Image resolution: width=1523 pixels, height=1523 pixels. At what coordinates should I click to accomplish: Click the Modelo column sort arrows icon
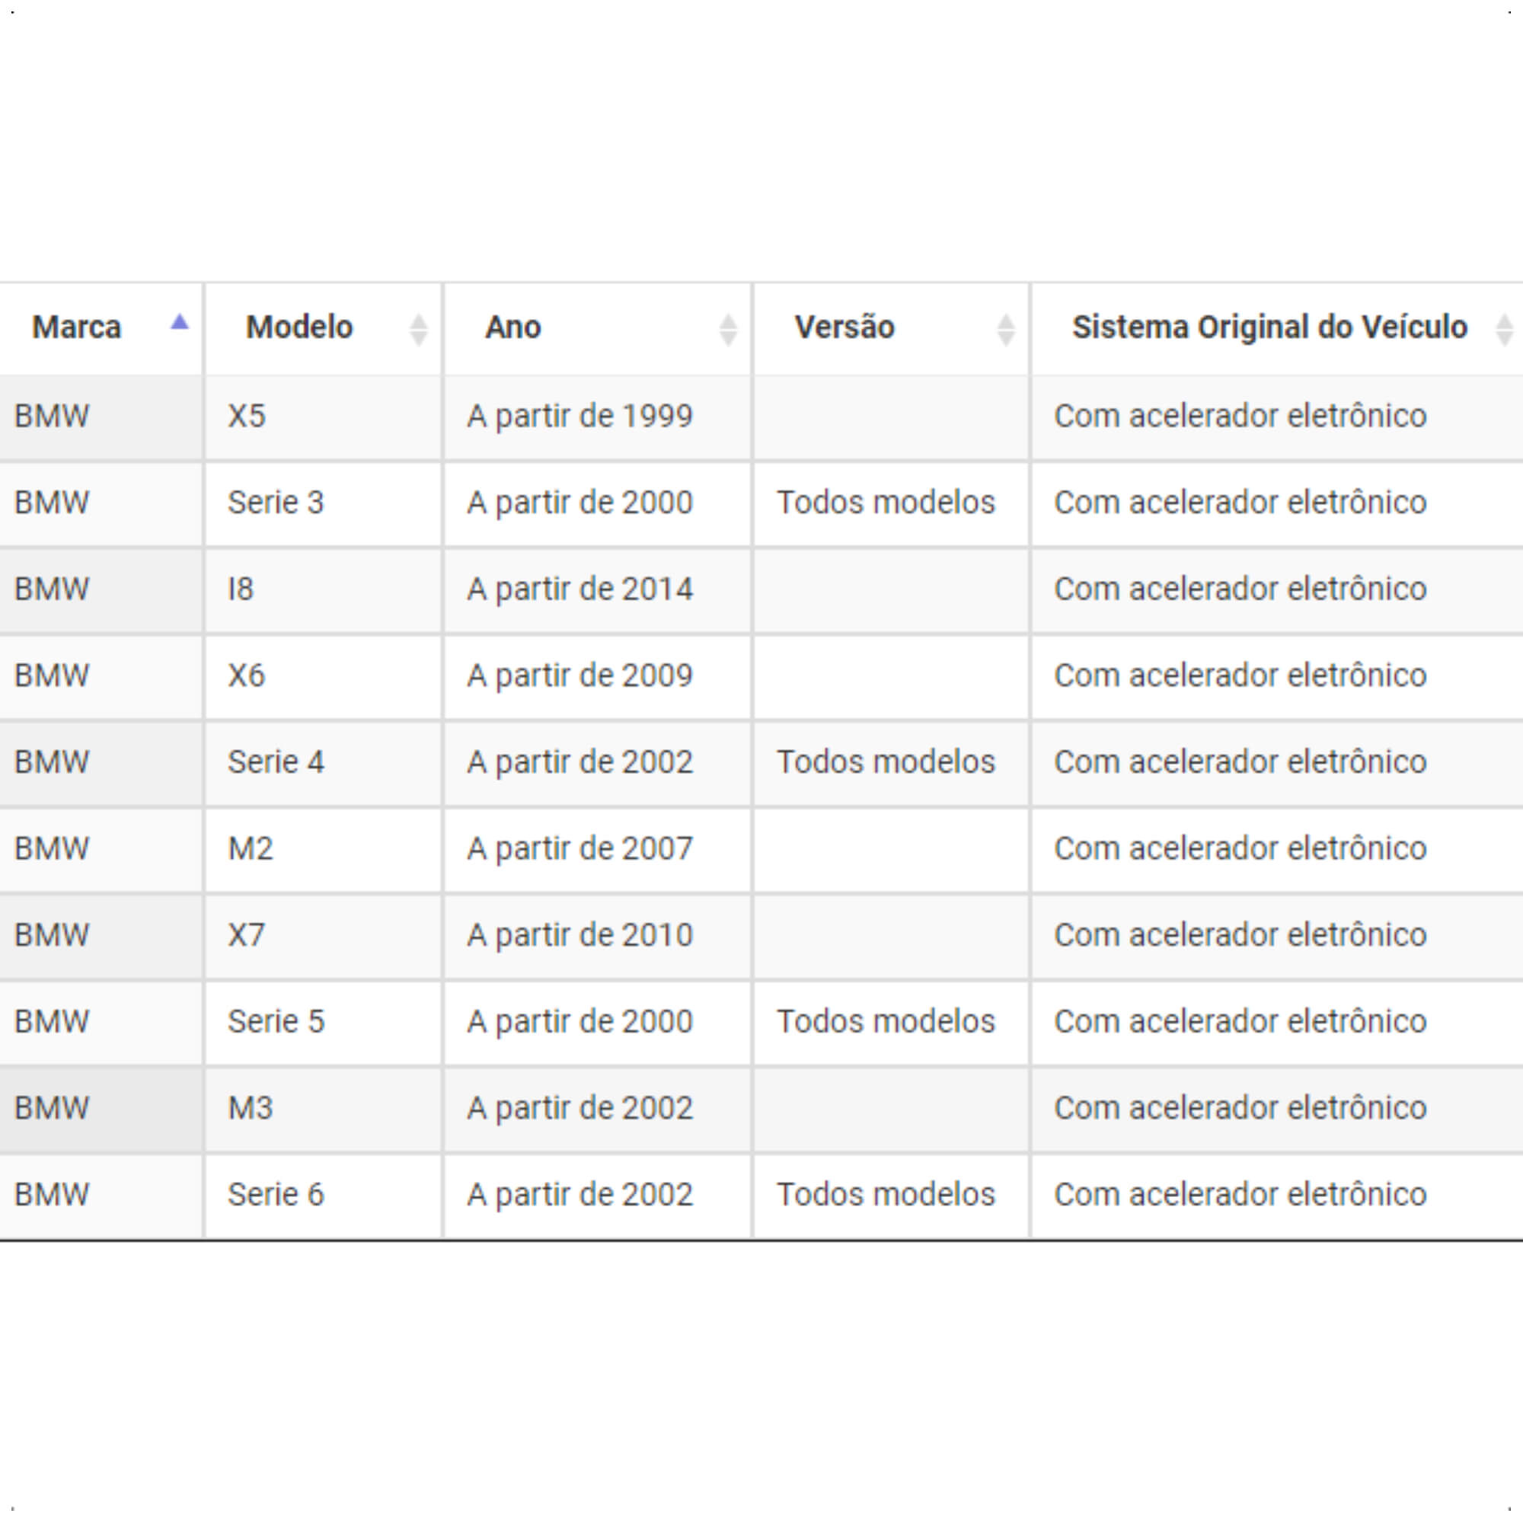(419, 330)
